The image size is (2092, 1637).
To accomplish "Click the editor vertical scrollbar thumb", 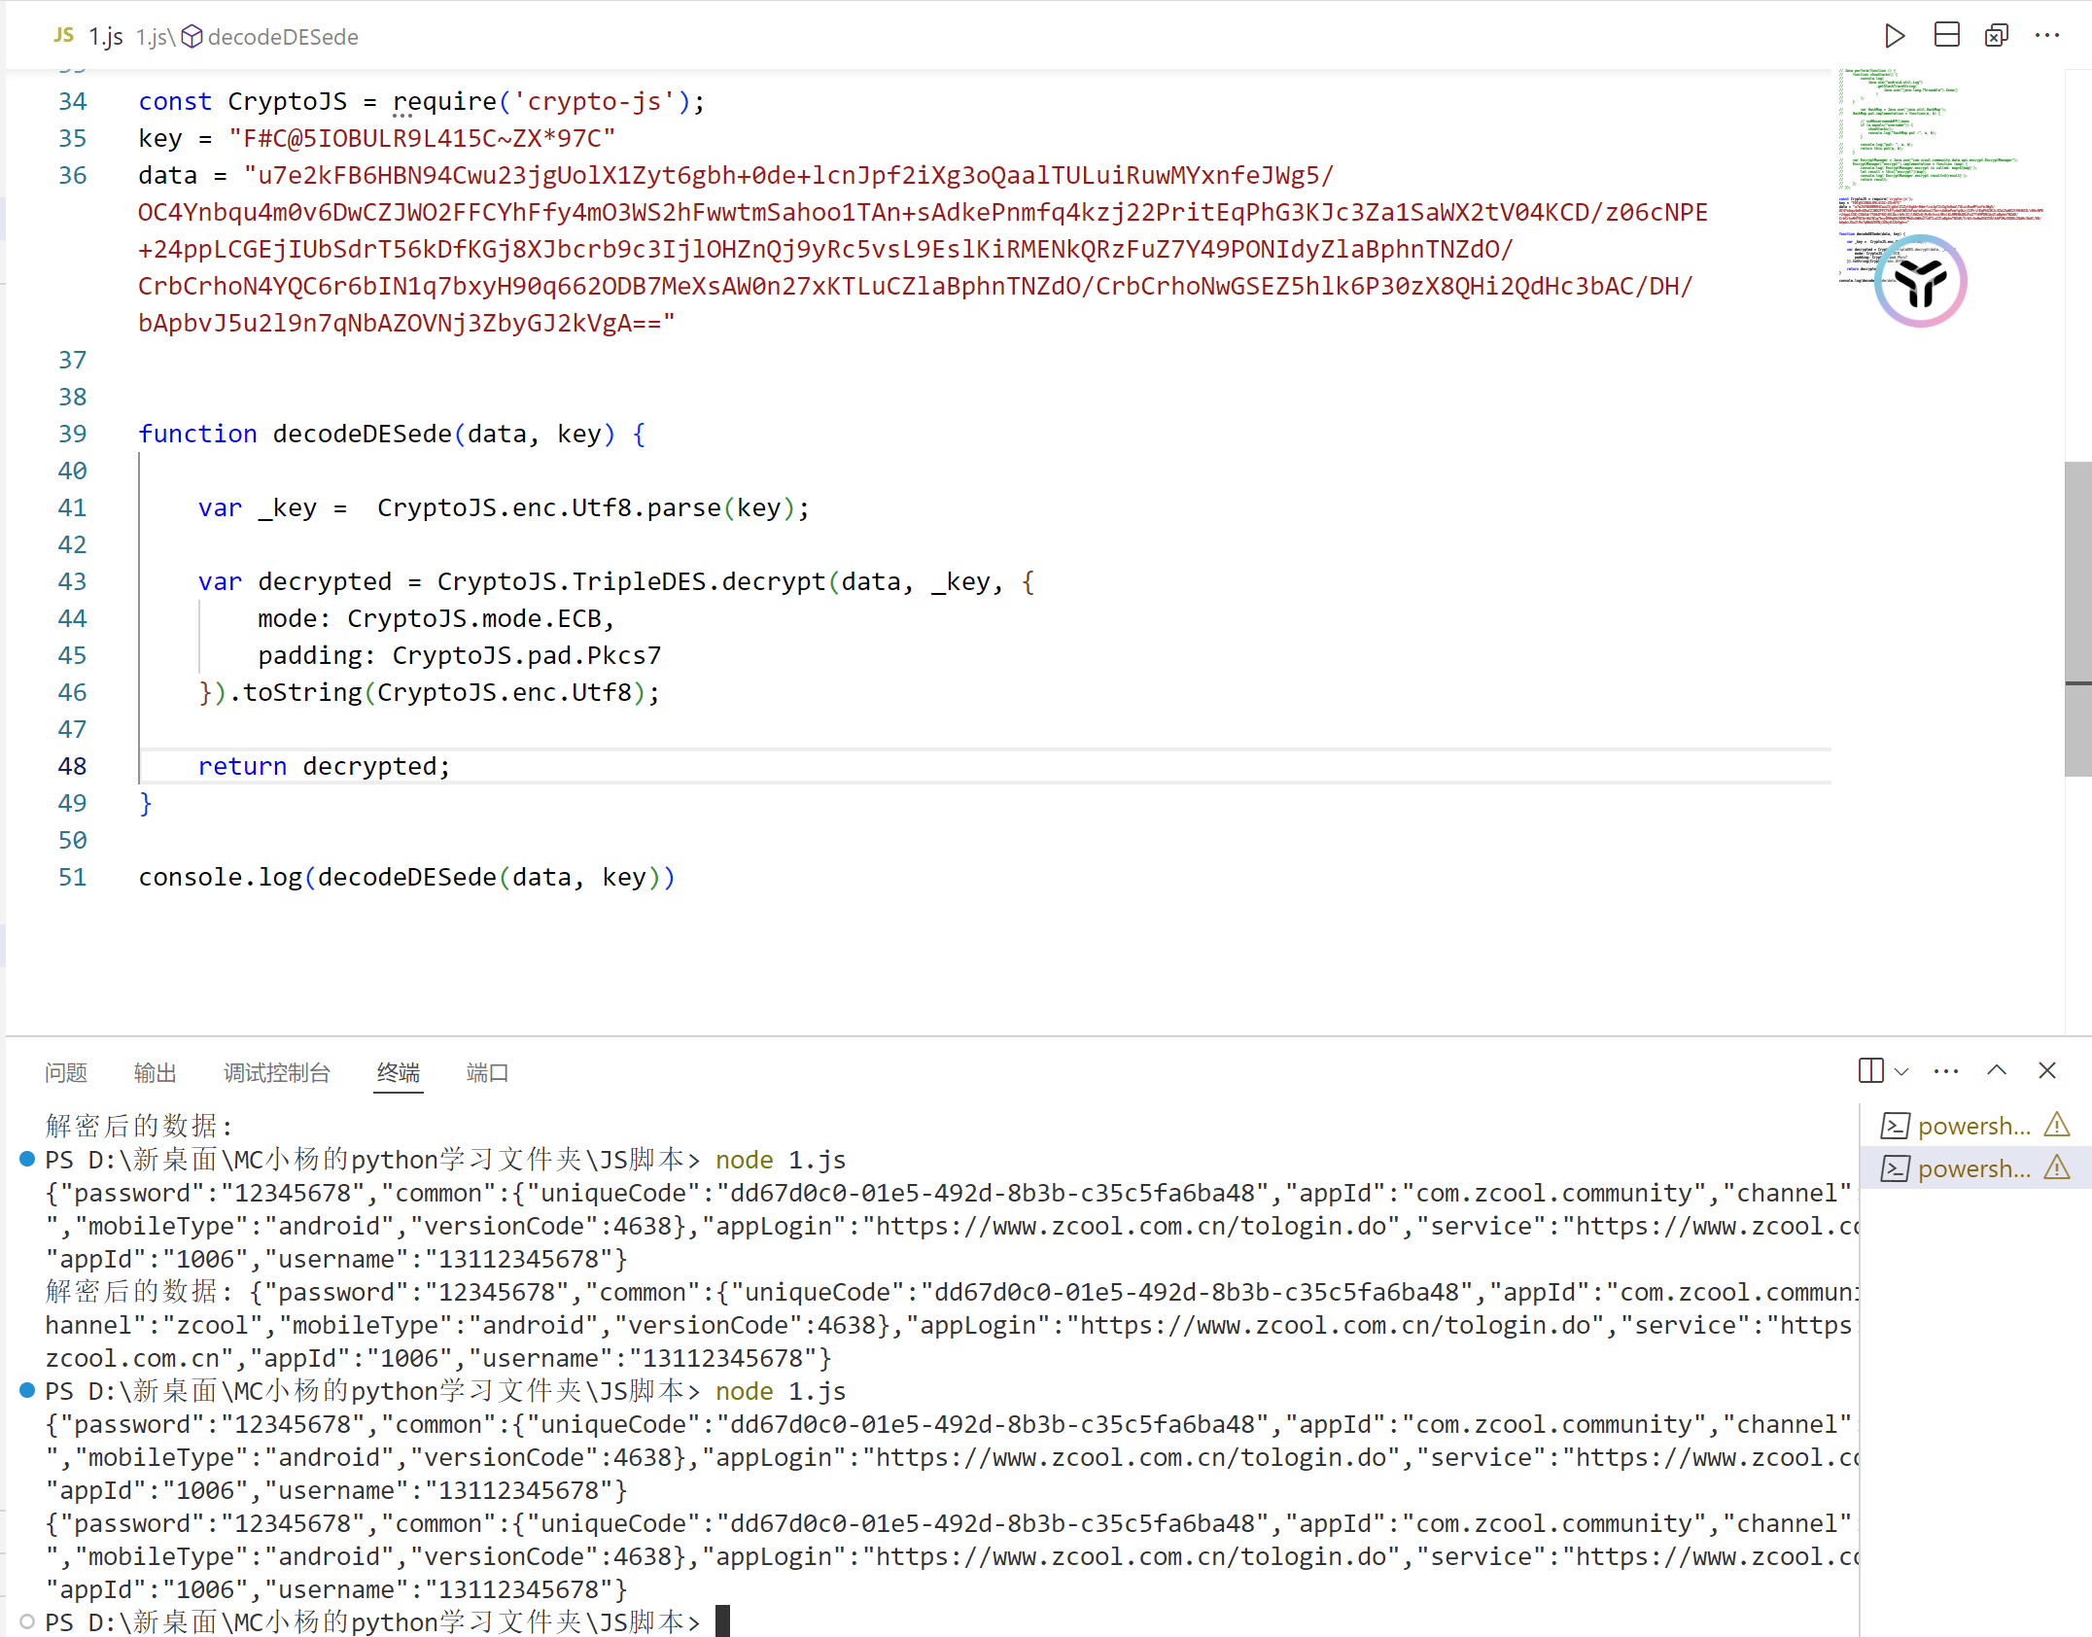I will (2077, 618).
